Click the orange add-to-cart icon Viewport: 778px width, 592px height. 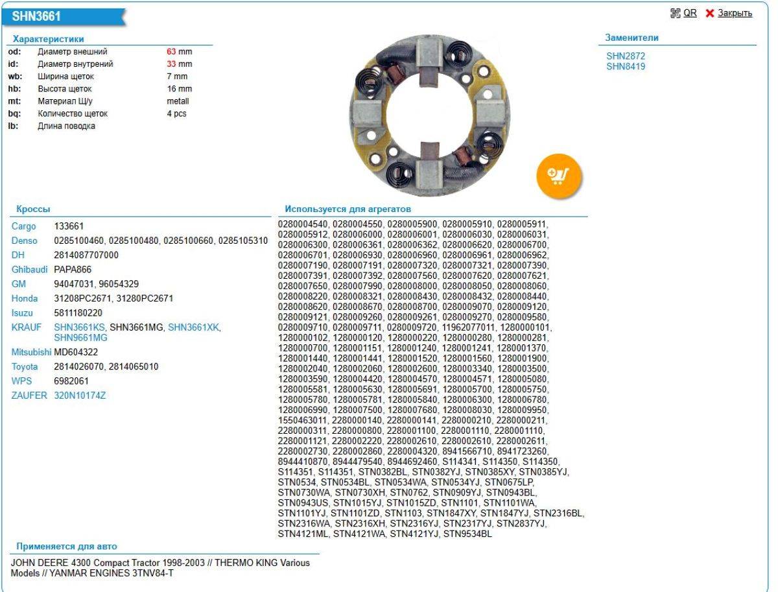pyautogui.click(x=559, y=175)
